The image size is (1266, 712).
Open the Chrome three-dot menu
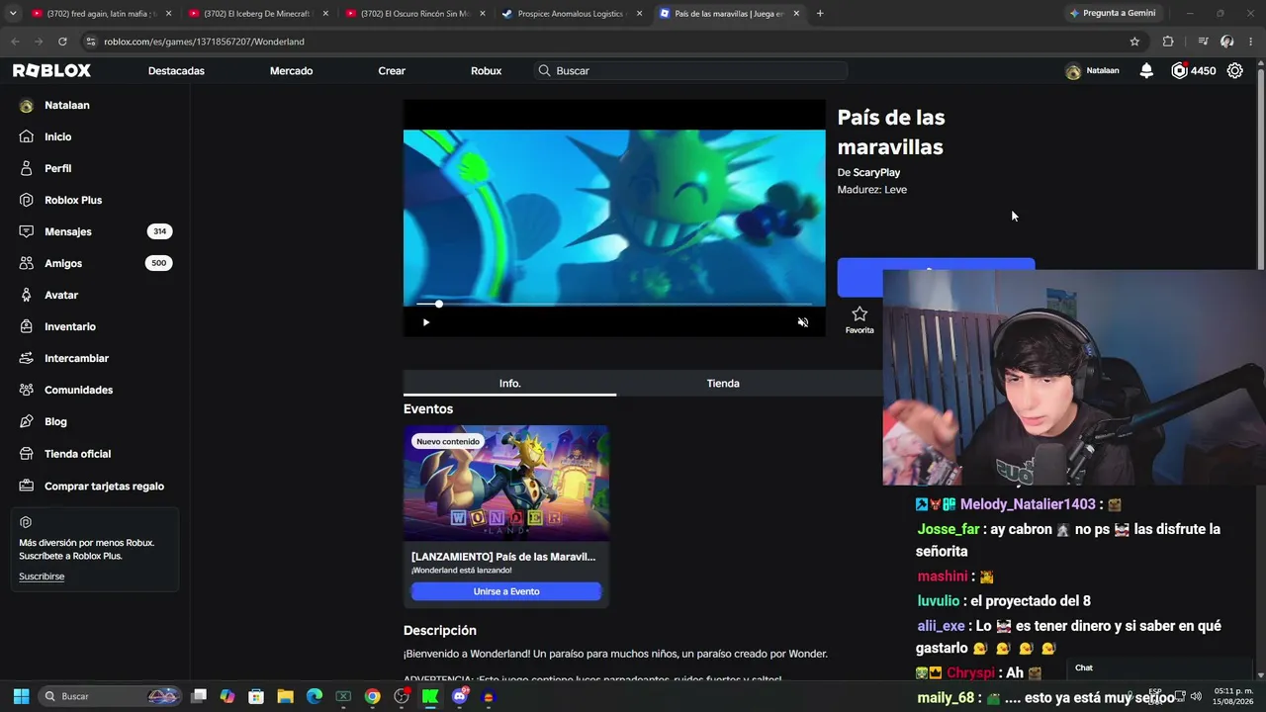[1251, 42]
